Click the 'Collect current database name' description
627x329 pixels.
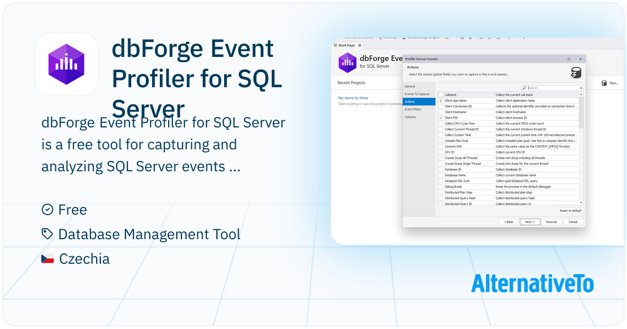coord(516,175)
